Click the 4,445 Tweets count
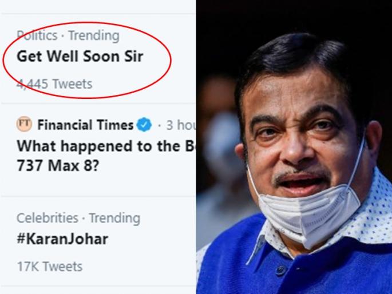 54,84
